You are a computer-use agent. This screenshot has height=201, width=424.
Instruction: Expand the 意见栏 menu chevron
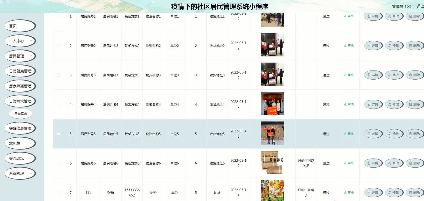pos(31,143)
